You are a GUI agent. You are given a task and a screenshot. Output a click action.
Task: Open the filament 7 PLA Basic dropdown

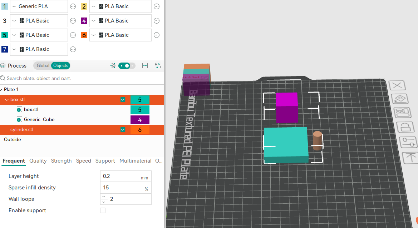coord(39,49)
